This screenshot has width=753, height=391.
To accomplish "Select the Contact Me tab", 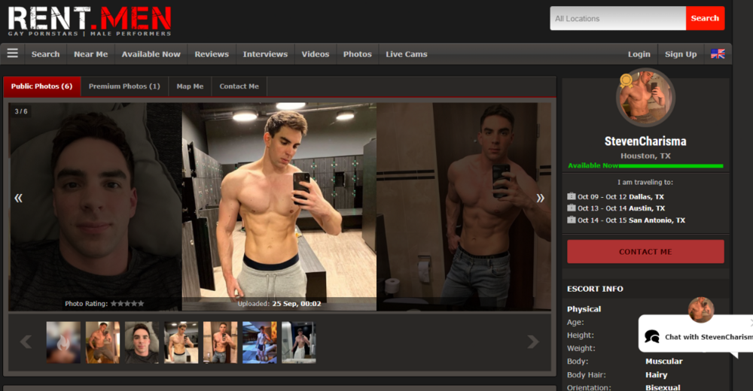I will pyautogui.click(x=239, y=86).
